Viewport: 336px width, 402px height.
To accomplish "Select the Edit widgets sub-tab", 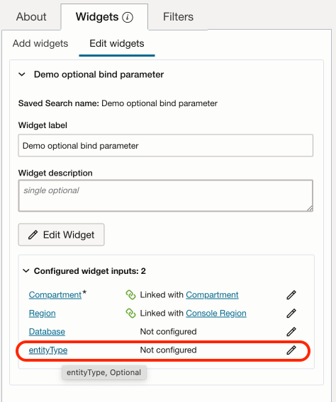I will (117, 44).
